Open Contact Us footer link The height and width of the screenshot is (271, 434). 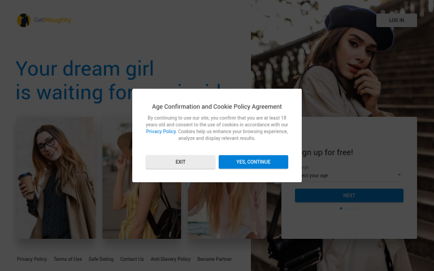coord(132,259)
